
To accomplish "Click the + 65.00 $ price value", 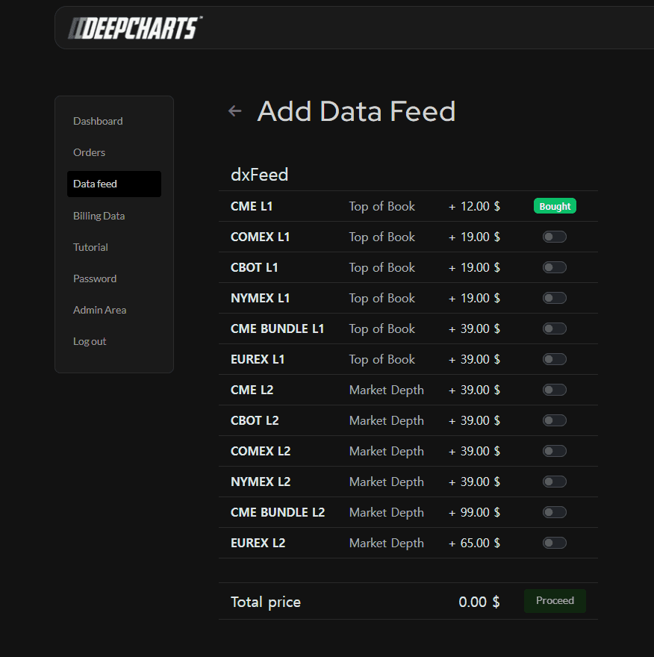I will click(474, 543).
